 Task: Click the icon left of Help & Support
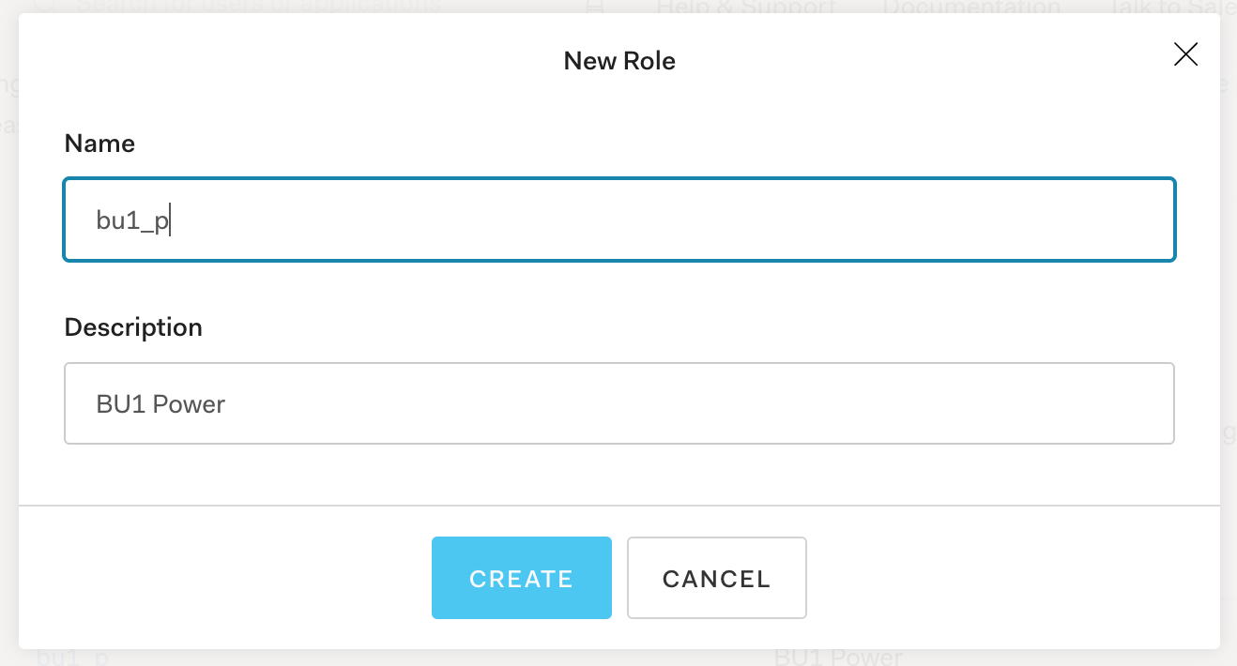594,7
